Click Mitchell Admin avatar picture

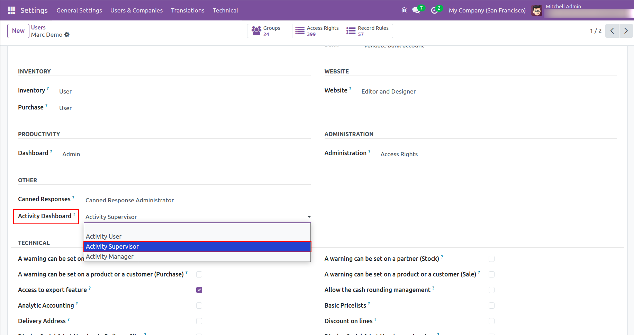click(537, 10)
